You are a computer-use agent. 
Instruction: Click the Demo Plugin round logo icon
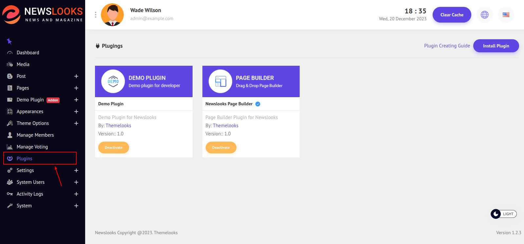[x=113, y=81]
